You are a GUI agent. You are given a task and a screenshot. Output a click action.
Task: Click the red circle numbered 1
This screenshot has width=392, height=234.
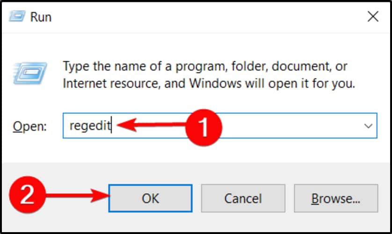pyautogui.click(x=203, y=126)
